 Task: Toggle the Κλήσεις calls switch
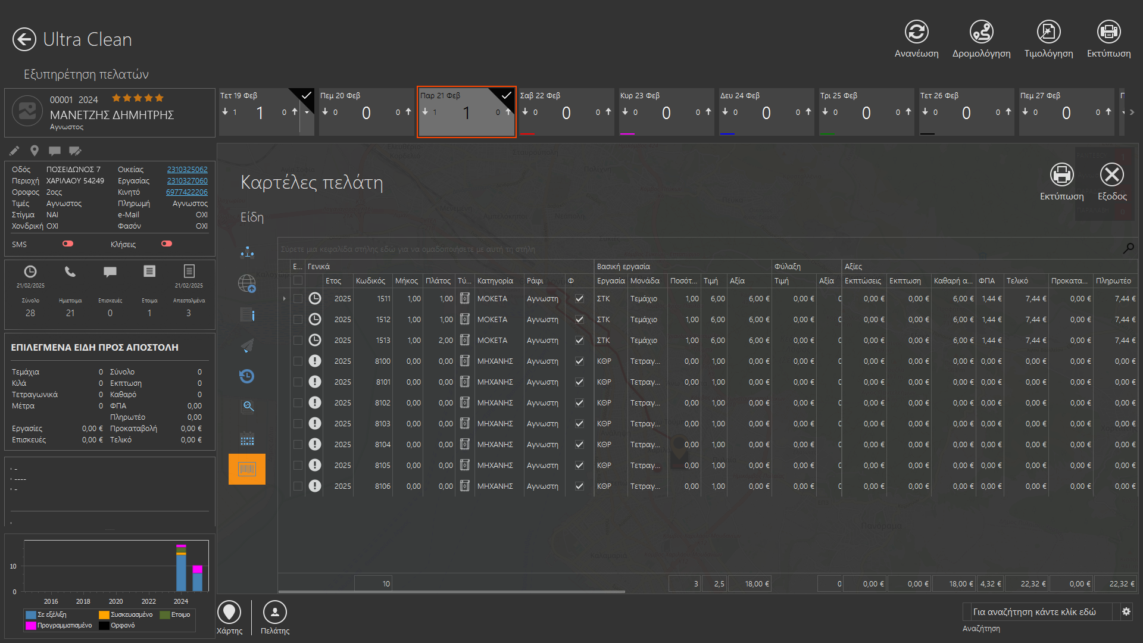click(167, 244)
